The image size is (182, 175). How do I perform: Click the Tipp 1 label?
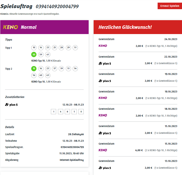click(8, 48)
